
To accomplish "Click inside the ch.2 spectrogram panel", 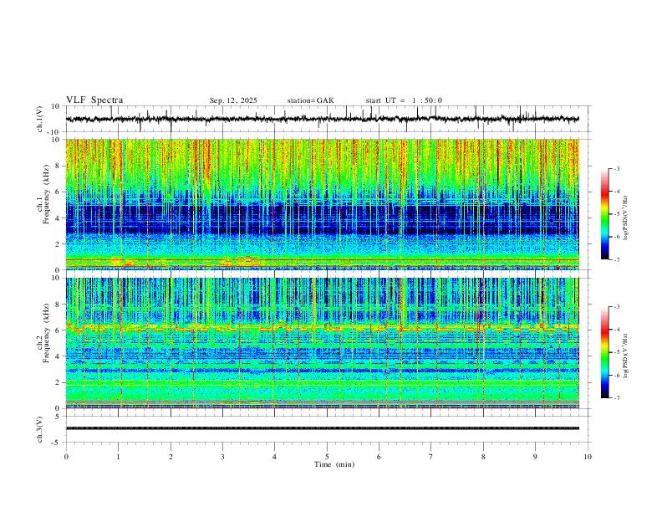I will coord(322,343).
